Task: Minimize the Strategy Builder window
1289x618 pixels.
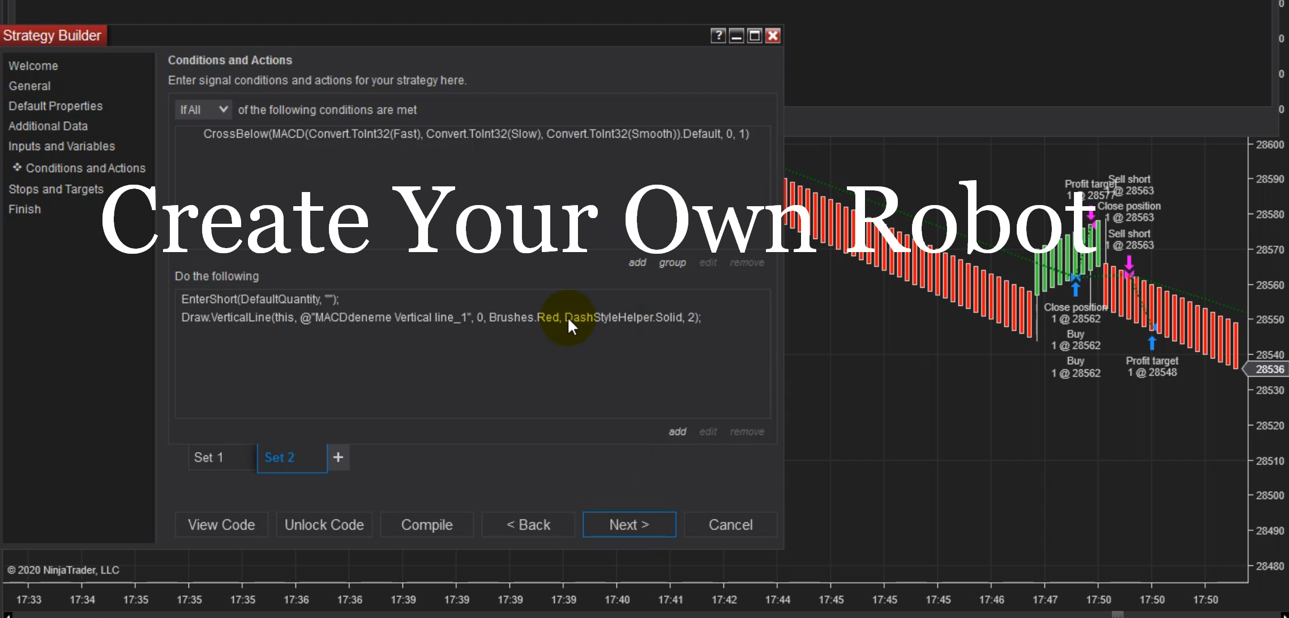Action: pos(736,36)
